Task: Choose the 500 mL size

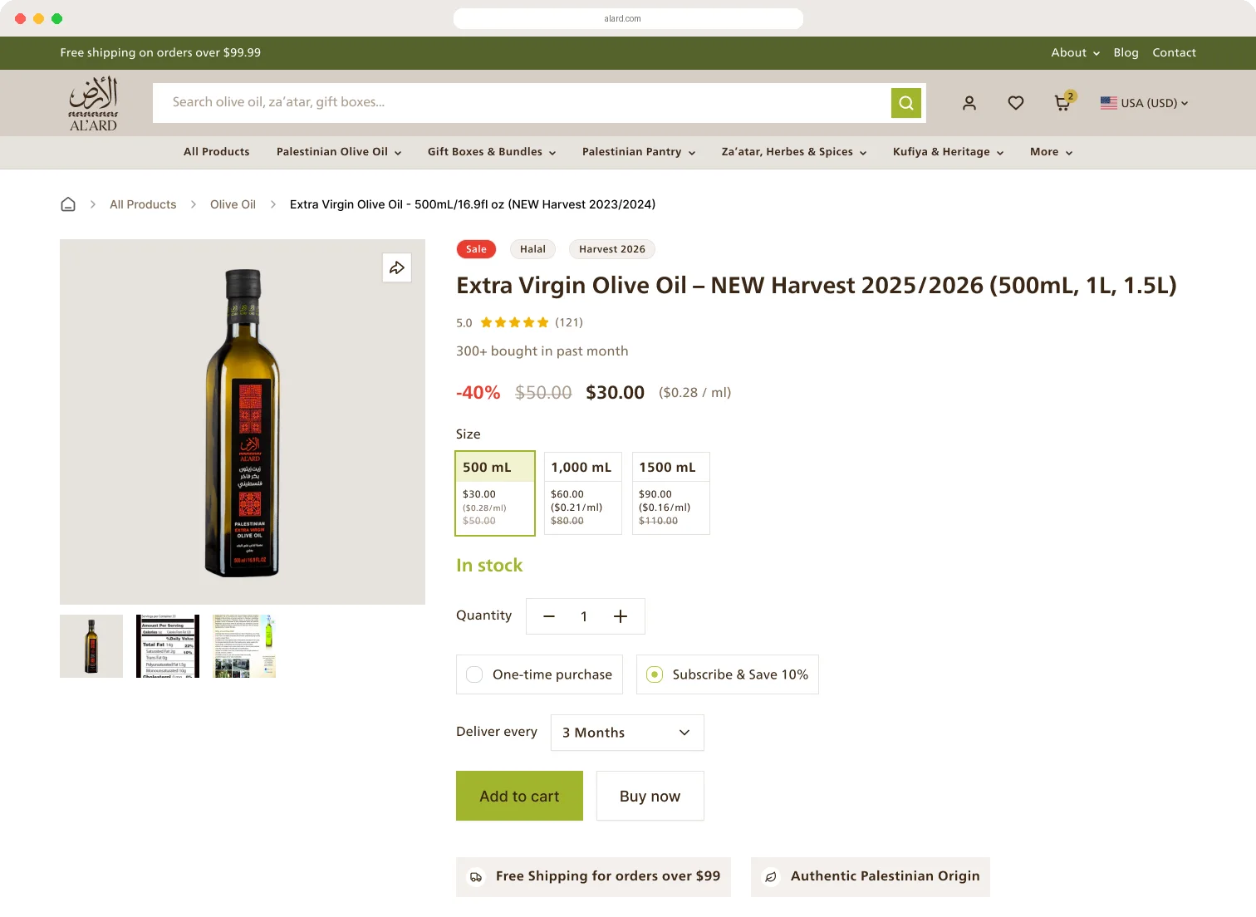Action: [x=495, y=493]
